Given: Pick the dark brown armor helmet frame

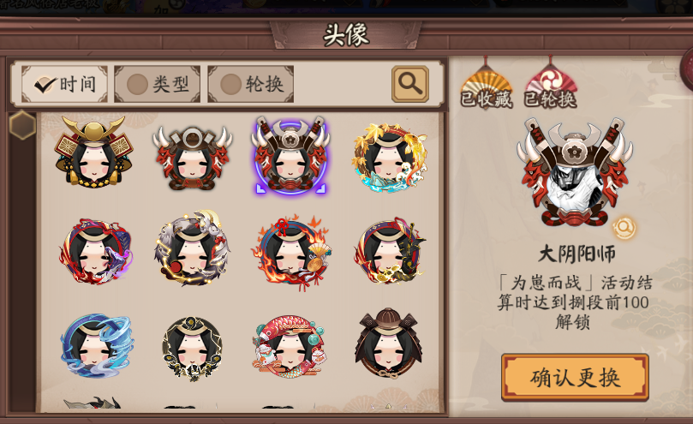Looking at the screenshot, I should tap(389, 343).
